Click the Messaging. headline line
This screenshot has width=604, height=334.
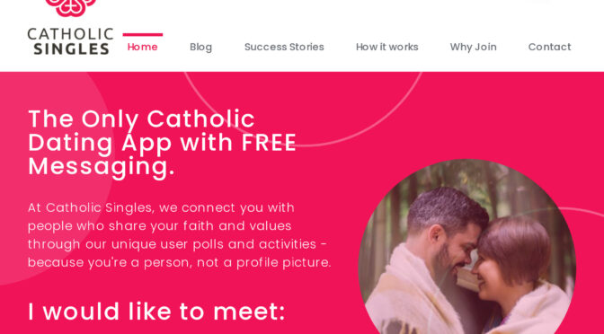coord(102,167)
